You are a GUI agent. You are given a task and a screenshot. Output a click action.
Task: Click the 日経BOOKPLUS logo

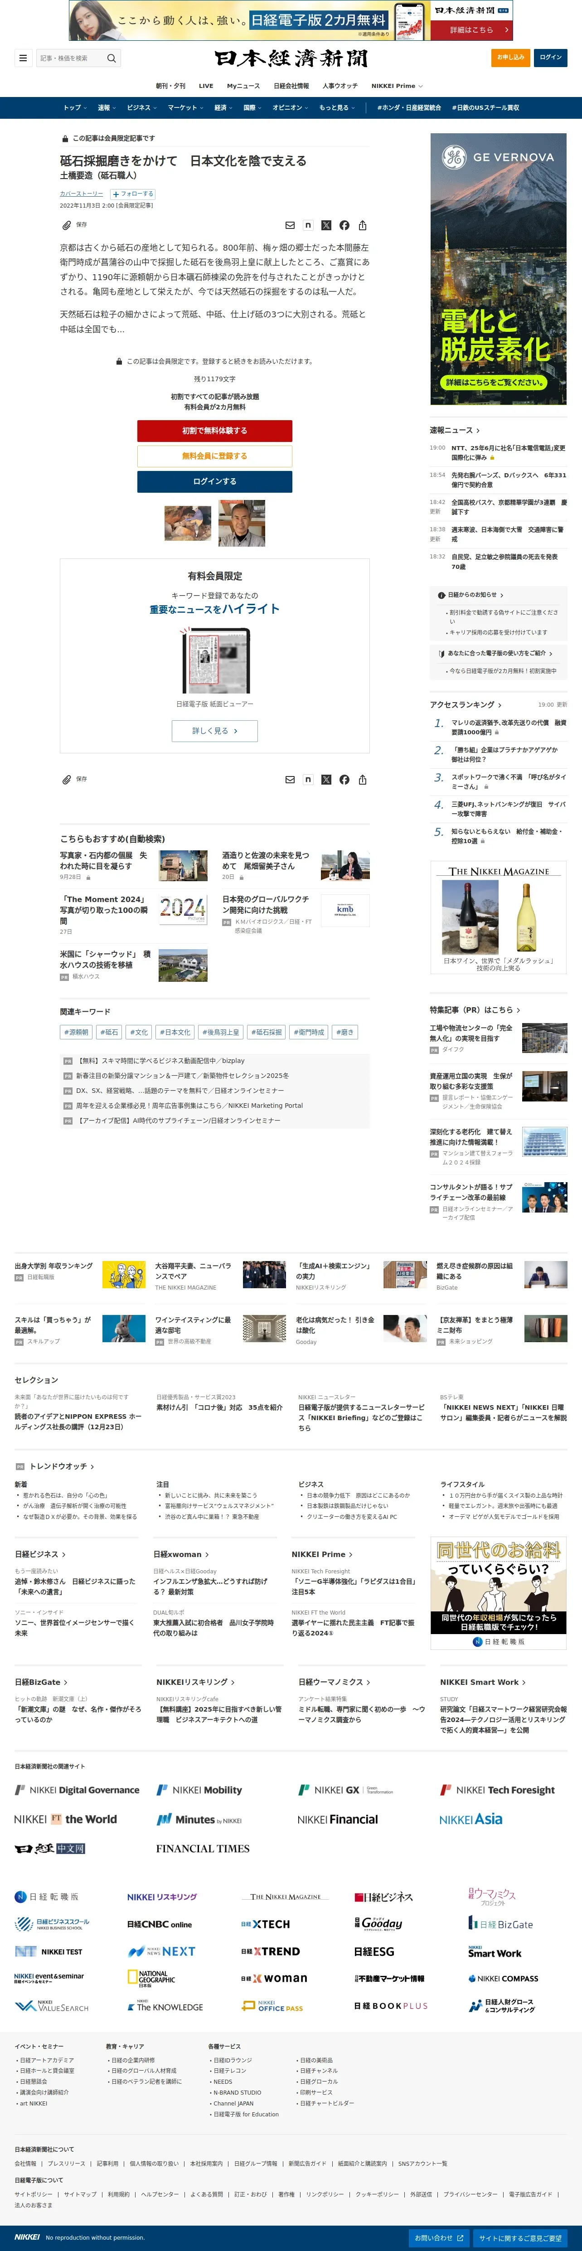(391, 2006)
